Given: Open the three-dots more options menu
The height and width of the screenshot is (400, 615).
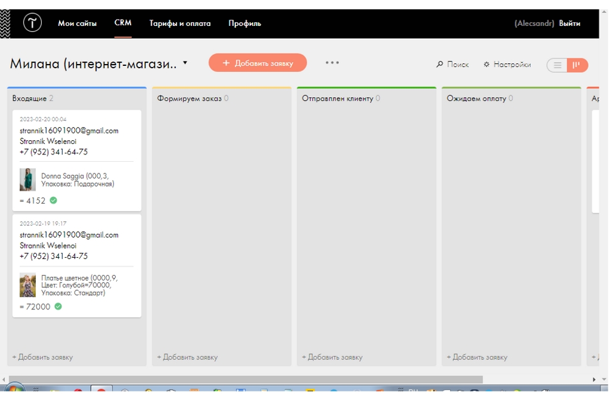Looking at the screenshot, I should pos(332,62).
